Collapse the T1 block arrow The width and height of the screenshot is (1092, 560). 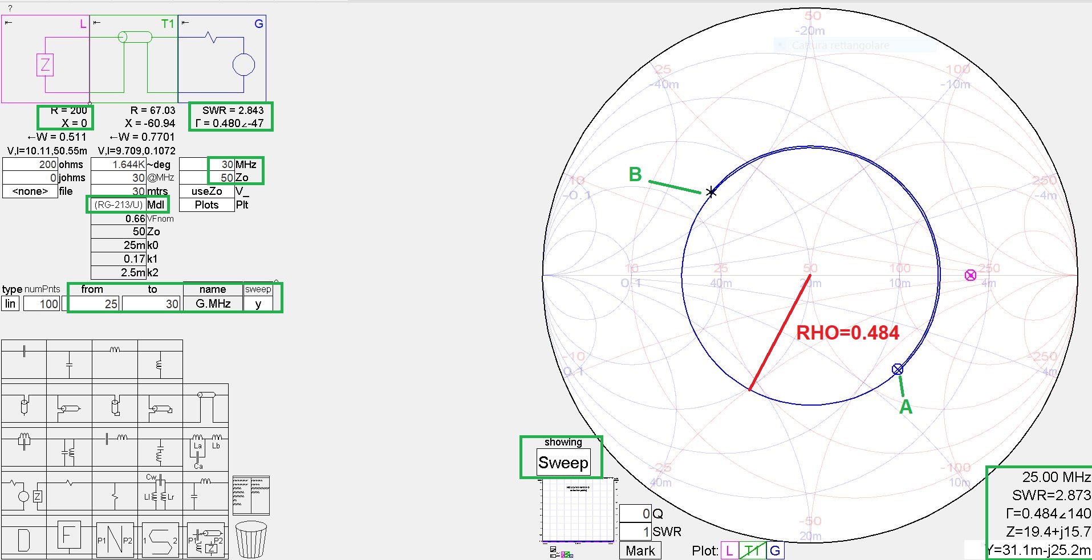97,23
